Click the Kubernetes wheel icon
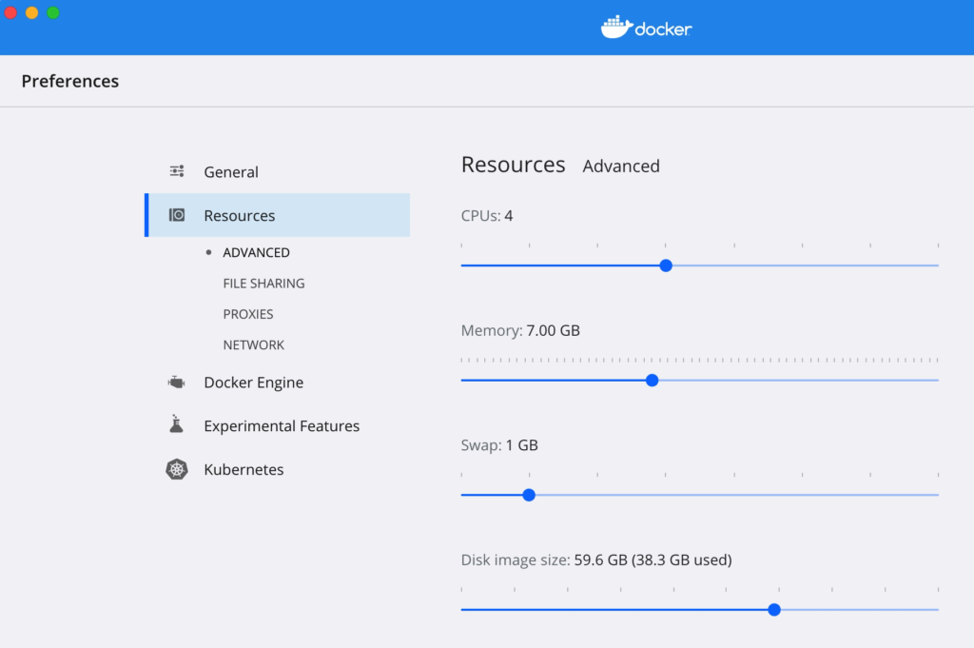Viewport: 974px width, 648px height. [177, 469]
